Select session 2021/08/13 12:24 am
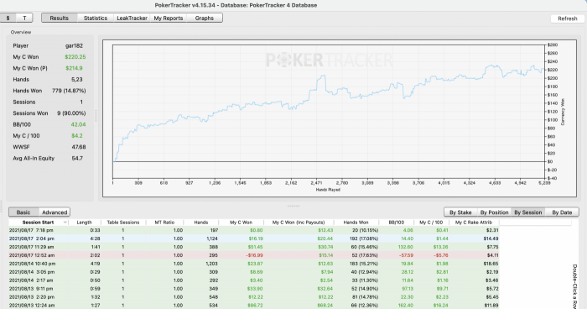587x309 pixels. [254, 306]
